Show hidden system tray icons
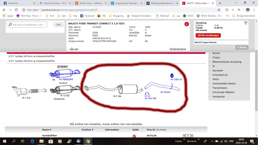The width and height of the screenshot is (258, 145). [x=212, y=141]
